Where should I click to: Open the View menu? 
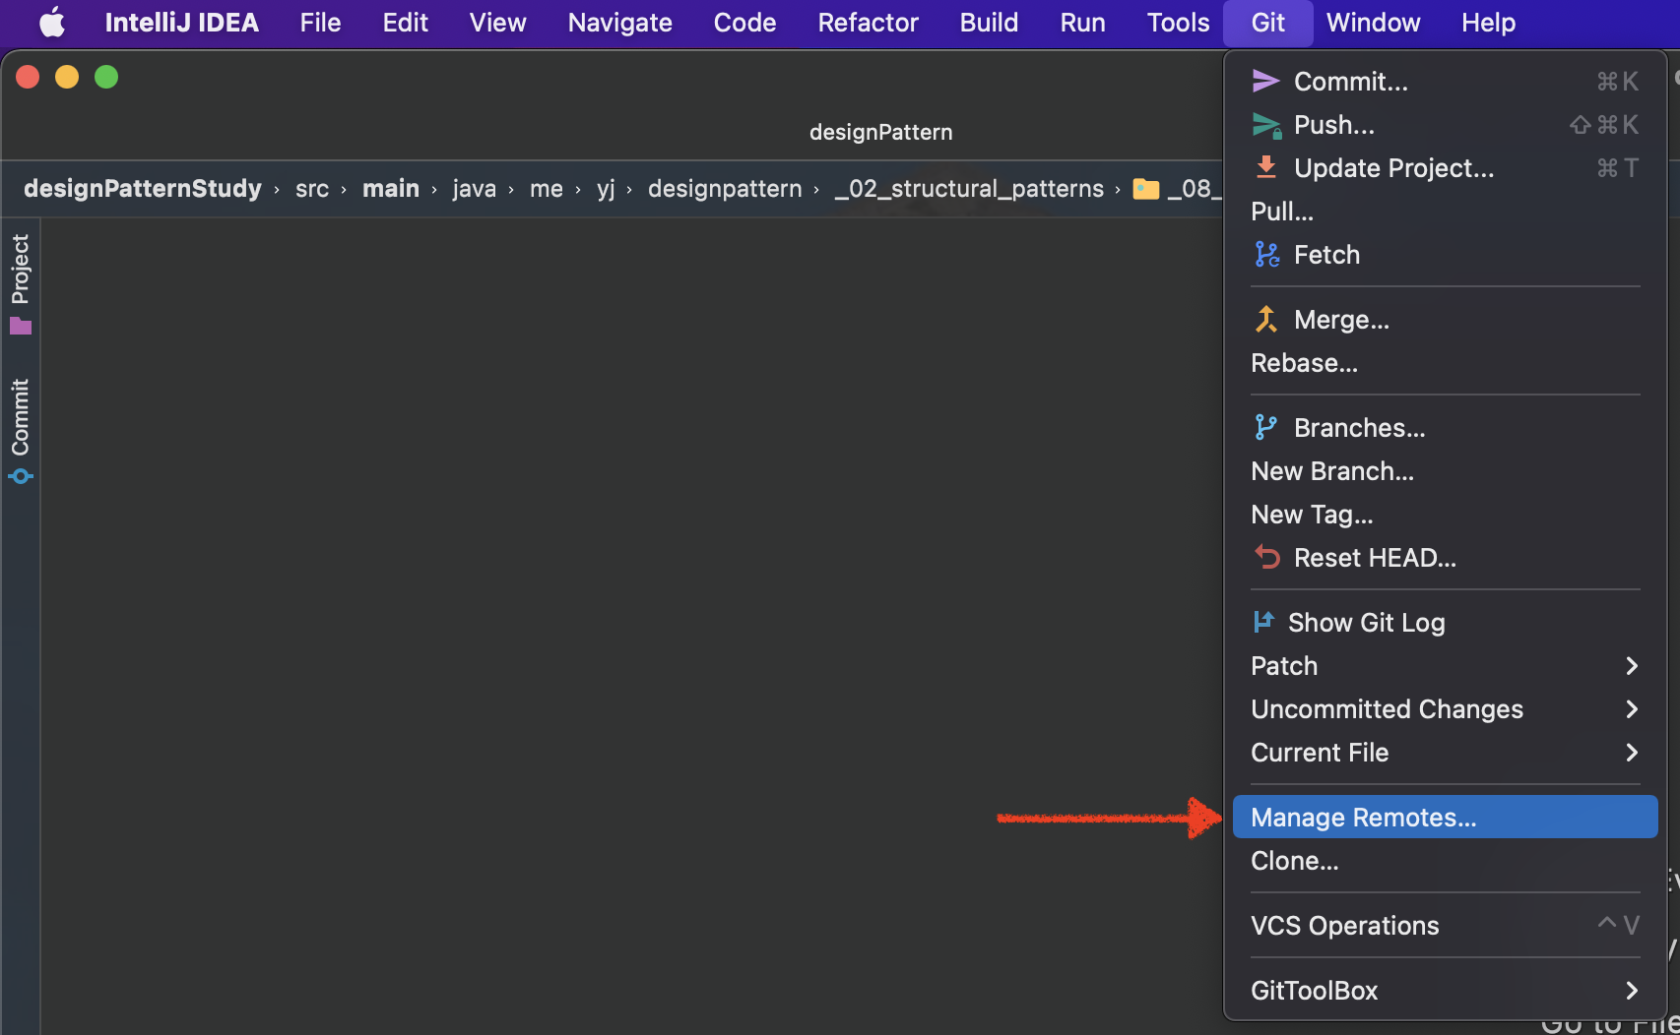497,22
